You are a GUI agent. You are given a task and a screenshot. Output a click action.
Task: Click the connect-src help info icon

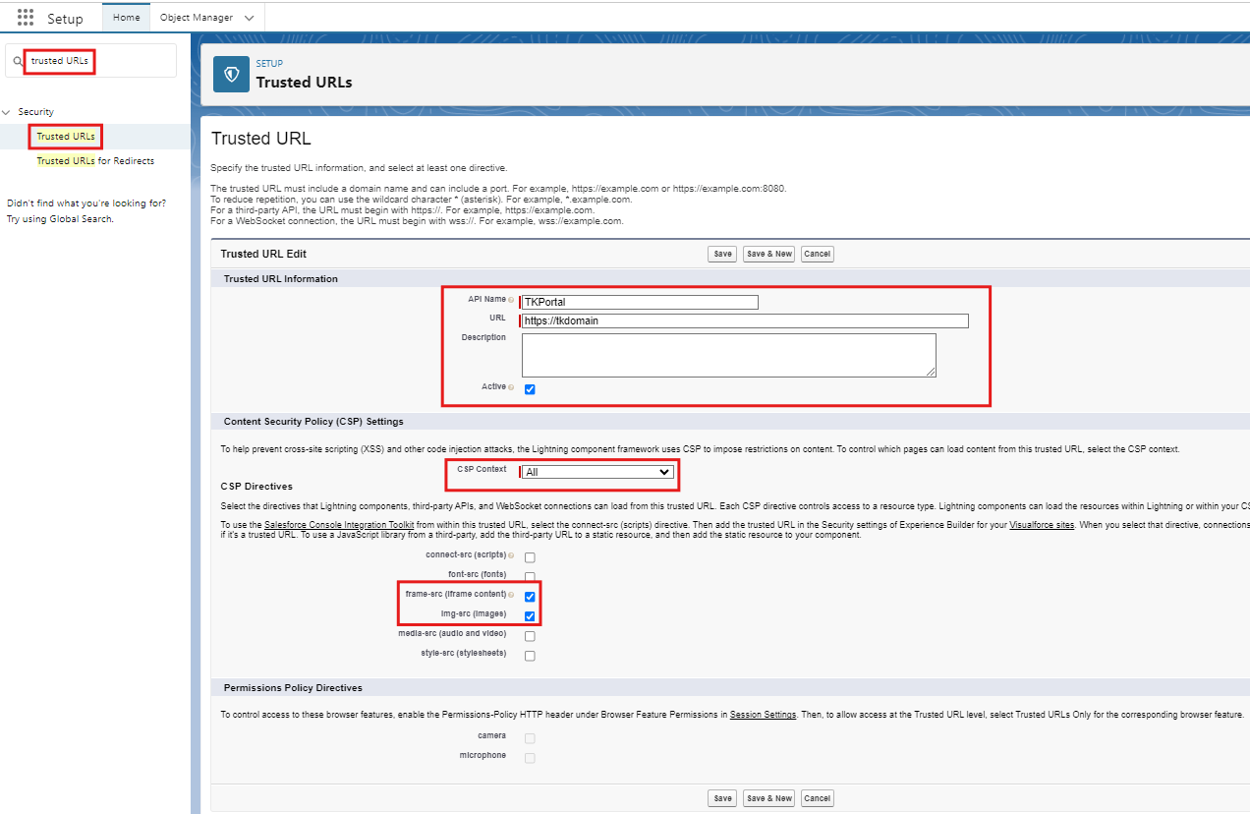(511, 555)
